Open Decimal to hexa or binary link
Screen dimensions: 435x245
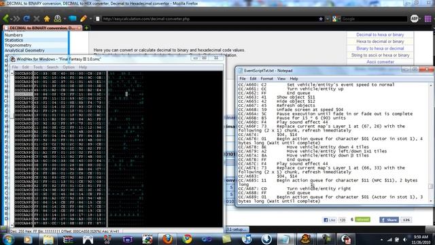coord(380,35)
